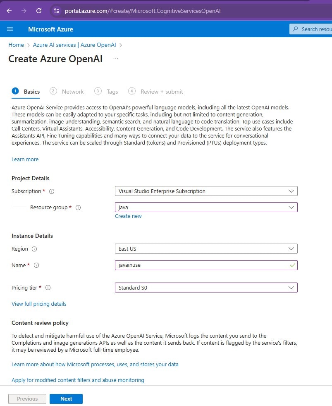Click Create new resource group link

[129, 216]
